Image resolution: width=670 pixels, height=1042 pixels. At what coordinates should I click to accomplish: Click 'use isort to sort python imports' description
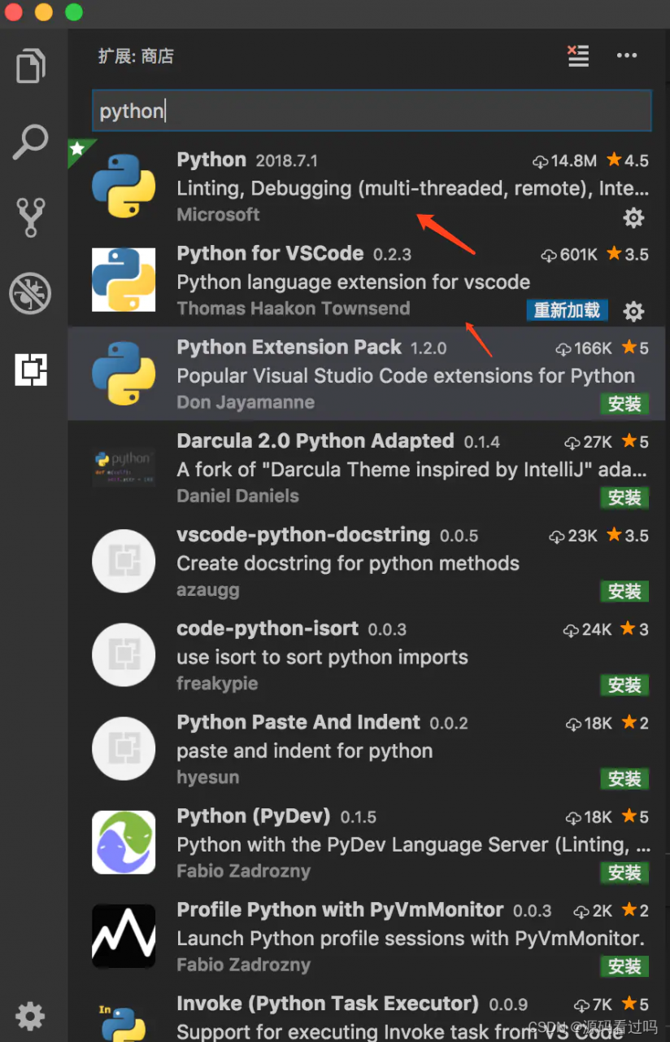[x=322, y=657]
